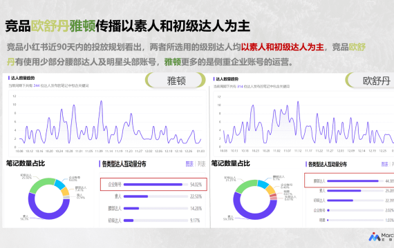Click the logo icon at bottom right
The width and height of the screenshot is (394, 248).
[x=375, y=237]
